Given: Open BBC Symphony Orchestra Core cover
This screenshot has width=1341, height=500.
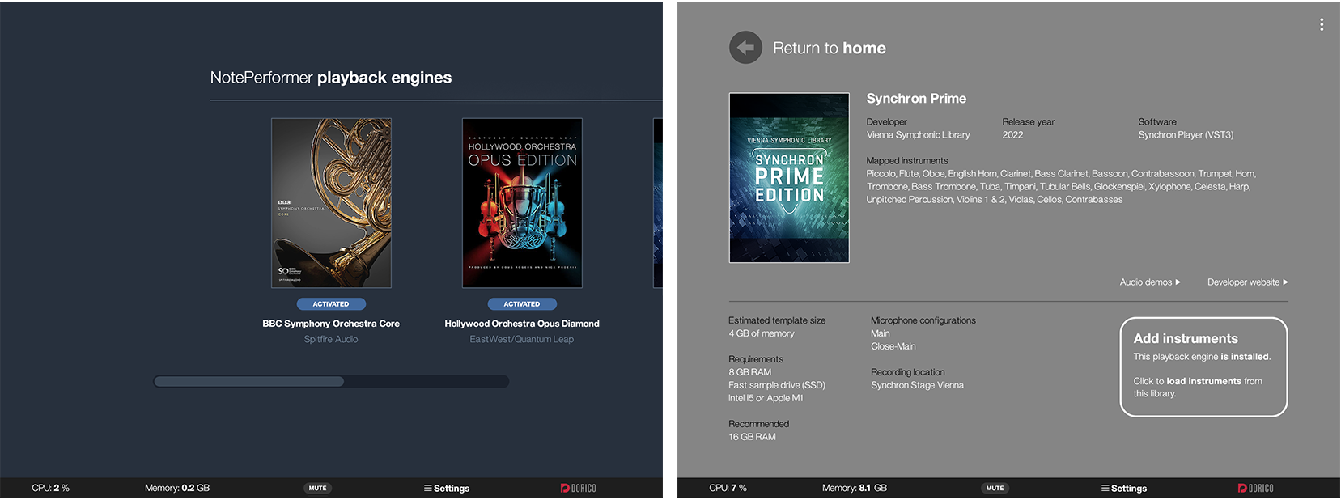Looking at the screenshot, I should (x=331, y=203).
